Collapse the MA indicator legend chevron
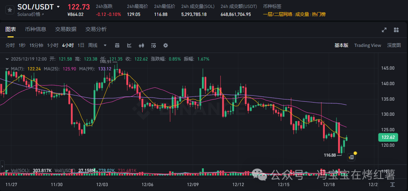408x191 pixels. (8, 68)
